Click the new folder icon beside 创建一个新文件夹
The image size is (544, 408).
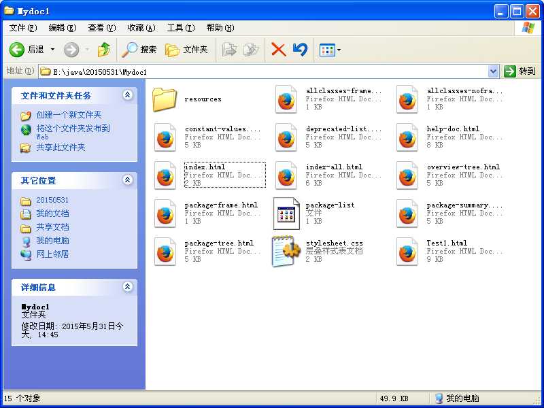26,115
